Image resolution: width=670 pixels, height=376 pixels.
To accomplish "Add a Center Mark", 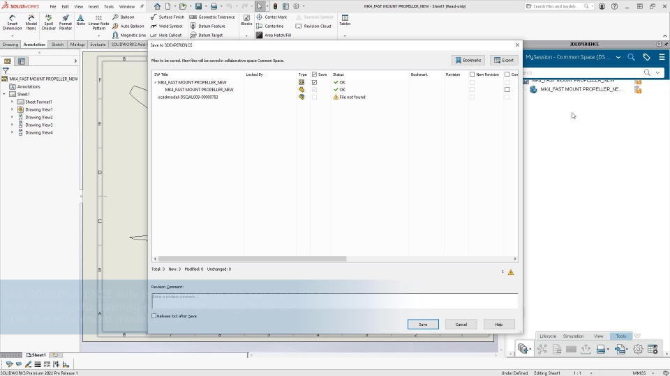I will [271, 17].
